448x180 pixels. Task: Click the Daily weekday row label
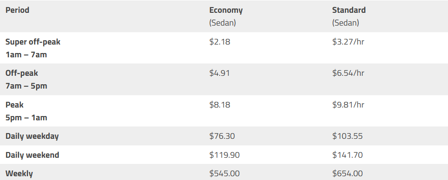32,136
